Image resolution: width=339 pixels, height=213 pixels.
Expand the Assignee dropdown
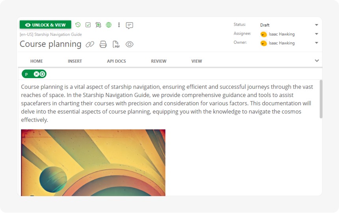pos(316,34)
